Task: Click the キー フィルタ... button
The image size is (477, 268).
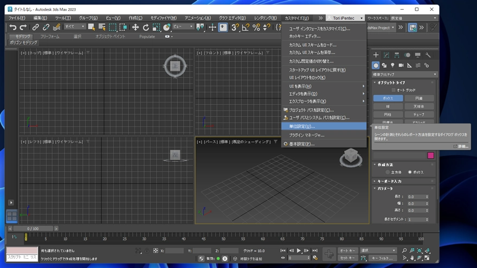Action: pyautogui.click(x=382, y=258)
